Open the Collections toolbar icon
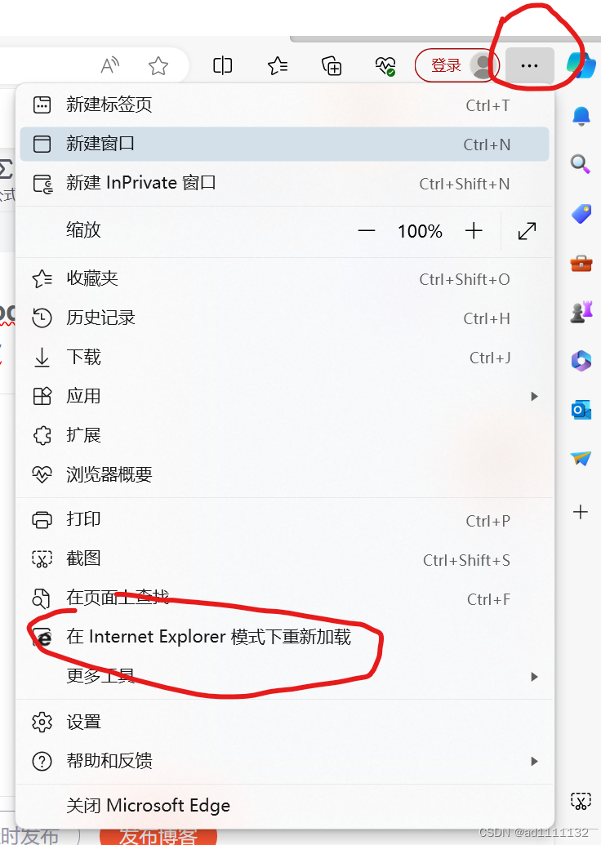The image size is (601, 845). coord(332,66)
